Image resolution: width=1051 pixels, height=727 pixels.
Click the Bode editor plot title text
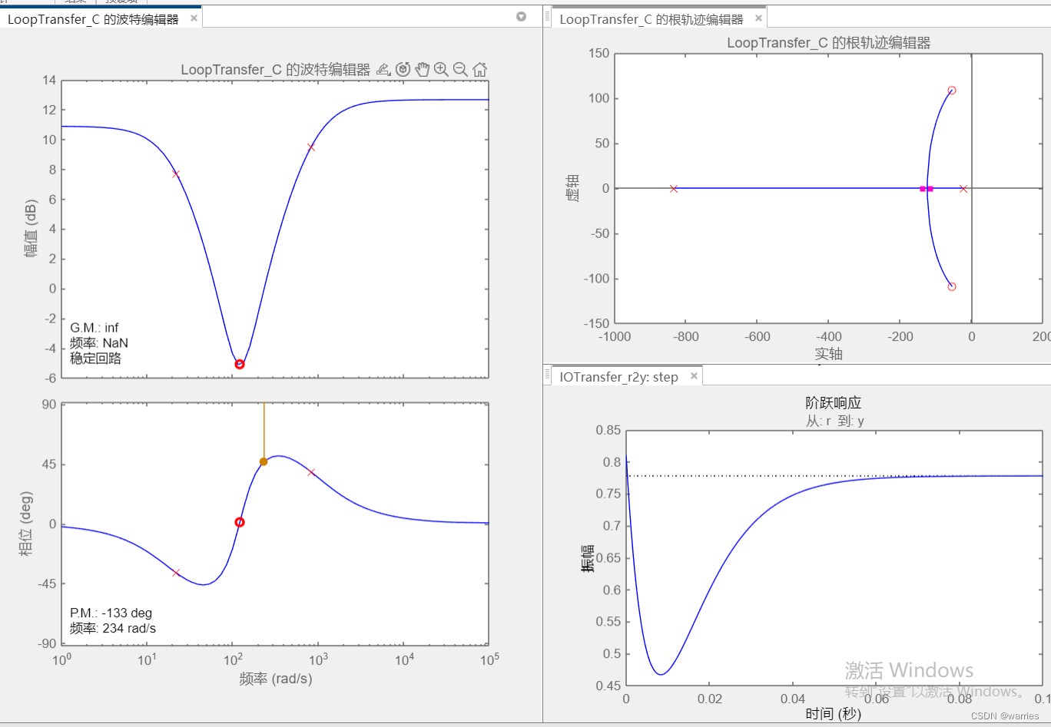(x=276, y=70)
